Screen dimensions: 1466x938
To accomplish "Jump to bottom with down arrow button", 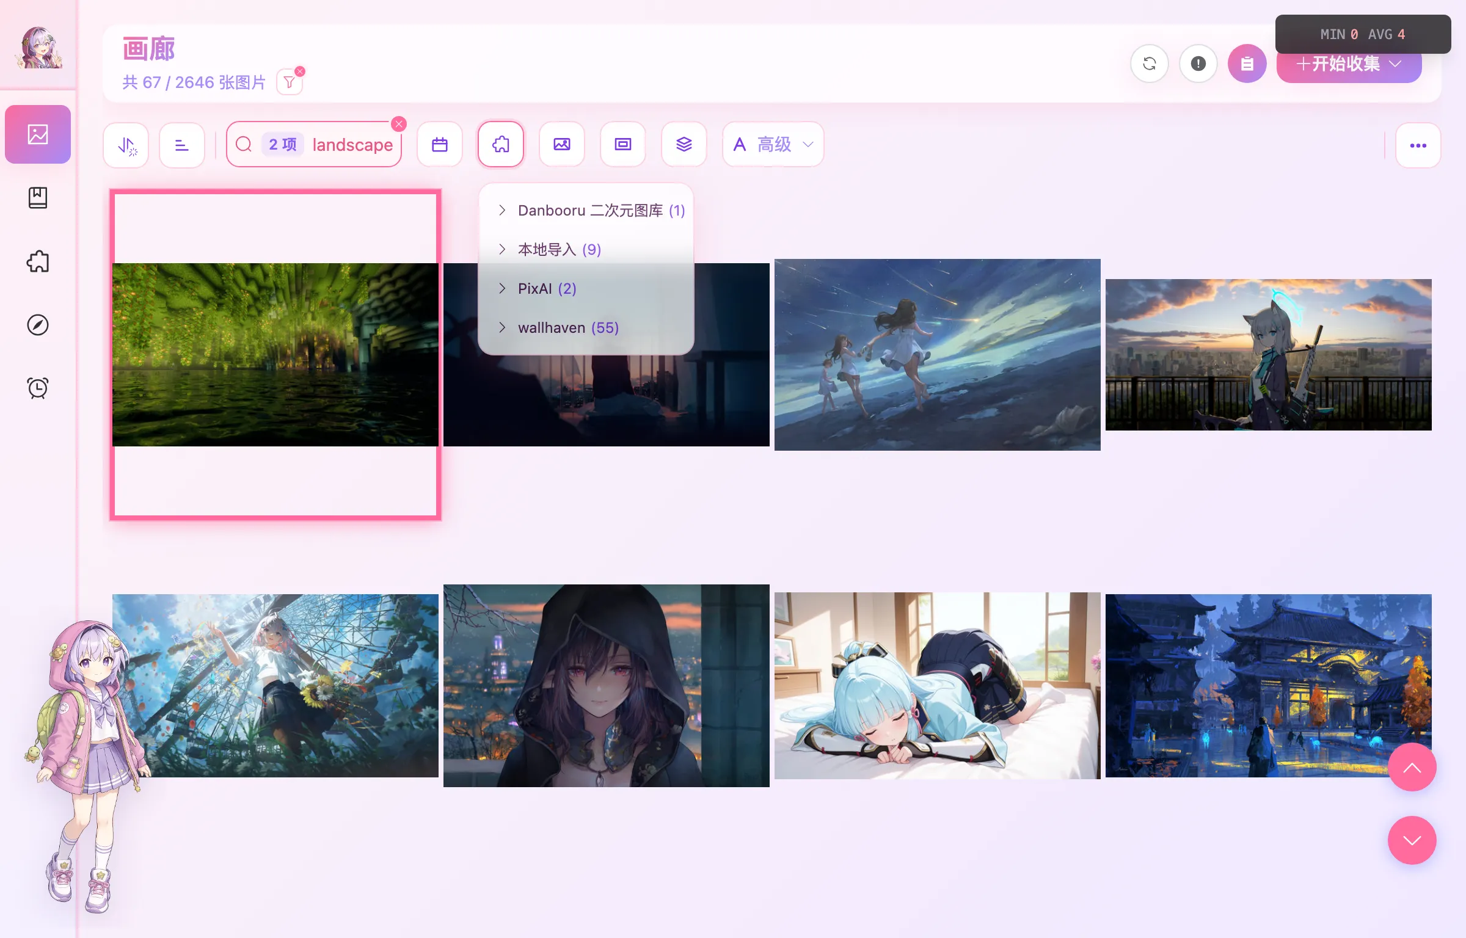I will (x=1412, y=841).
